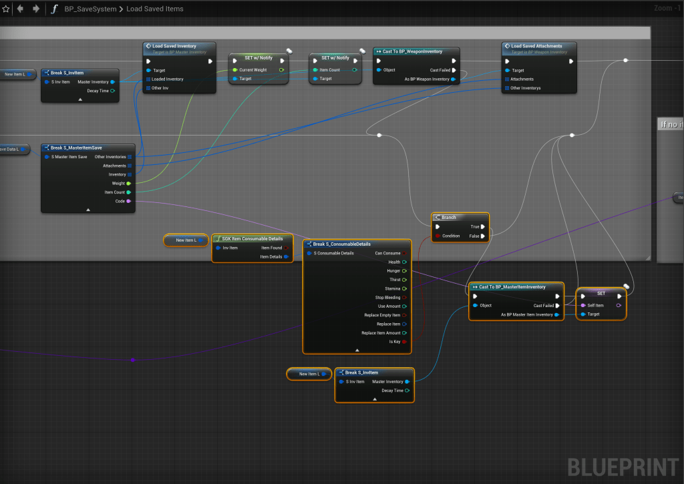This screenshot has height=484, width=684.
Task: Click the Condition pin on the Branch node
Action: point(438,236)
